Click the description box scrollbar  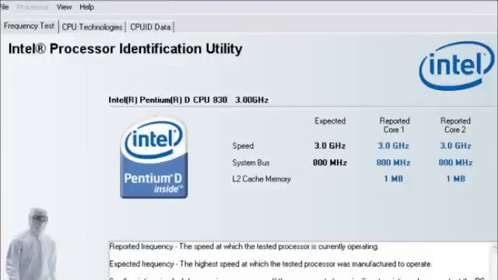494,261
